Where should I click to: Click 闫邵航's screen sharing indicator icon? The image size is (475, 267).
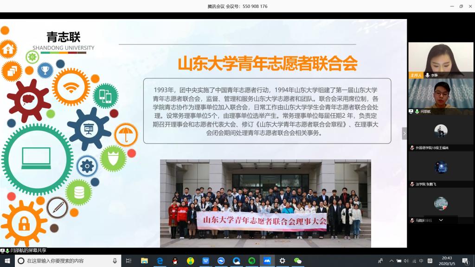(411, 112)
